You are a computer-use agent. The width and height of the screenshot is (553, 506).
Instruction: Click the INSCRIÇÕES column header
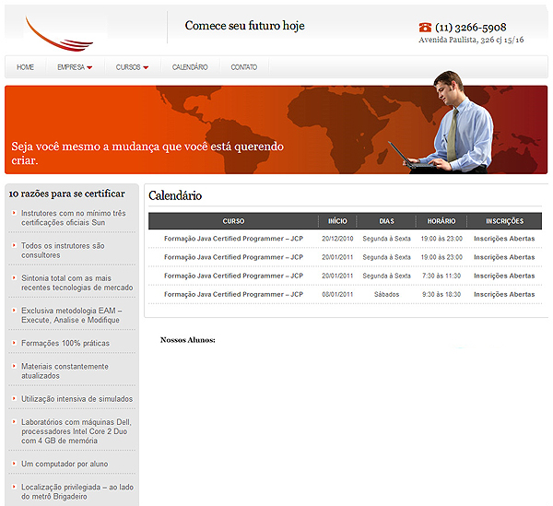click(x=505, y=221)
